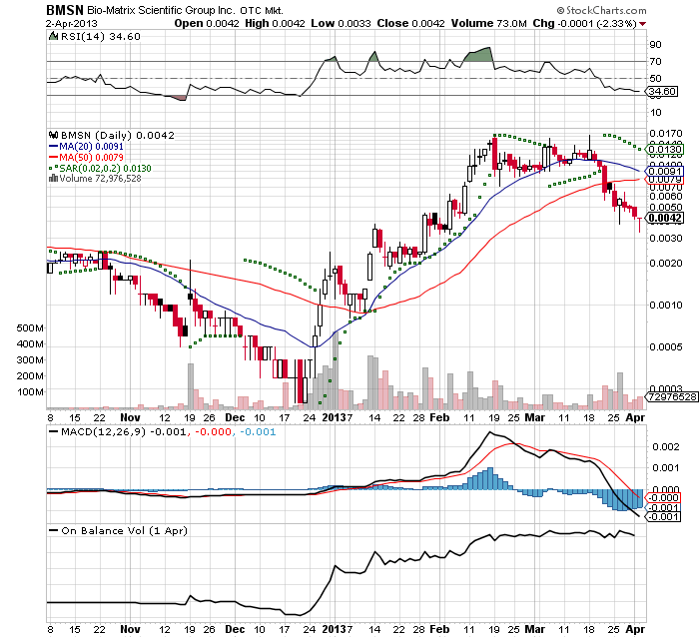The image size is (699, 638).
Task: Click Bio-Matrix Scientific Group Inc. name
Action: tap(161, 10)
